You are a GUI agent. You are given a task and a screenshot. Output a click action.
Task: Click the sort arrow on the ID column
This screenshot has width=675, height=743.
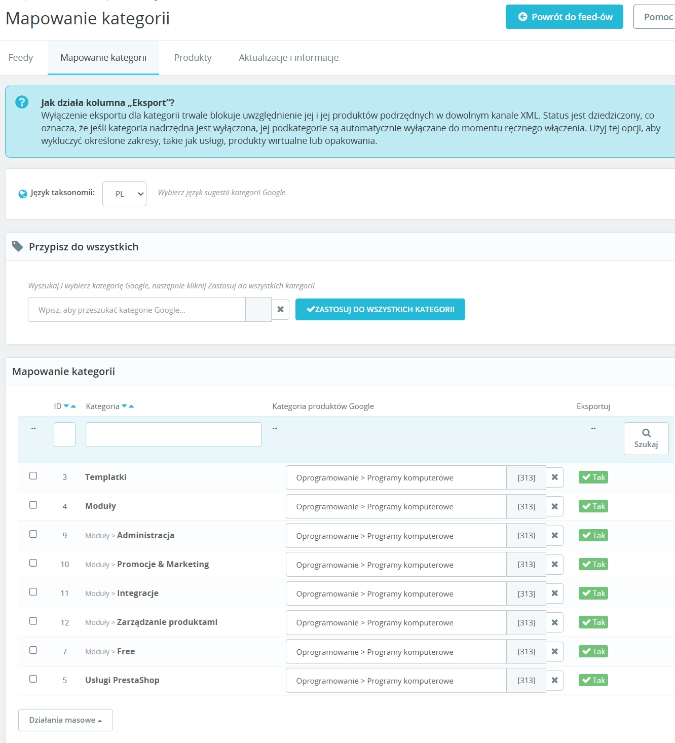(69, 405)
